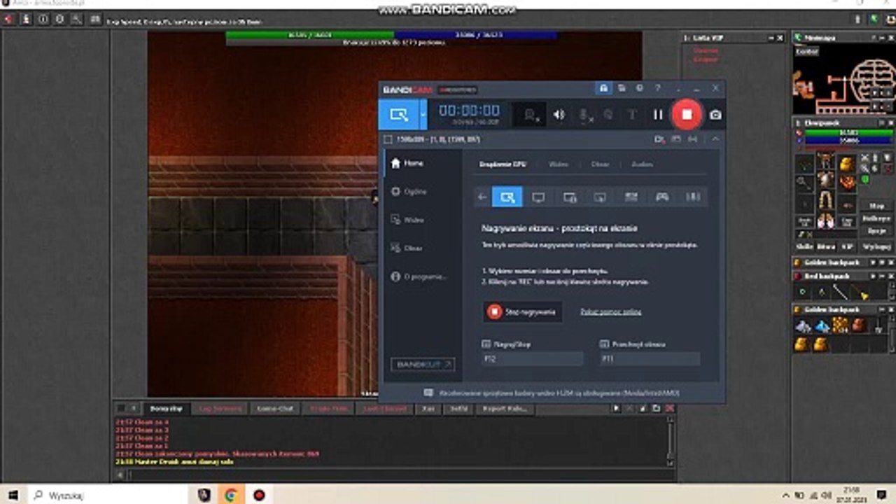Click the Stop button in the game equipment panel

(x=876, y=206)
